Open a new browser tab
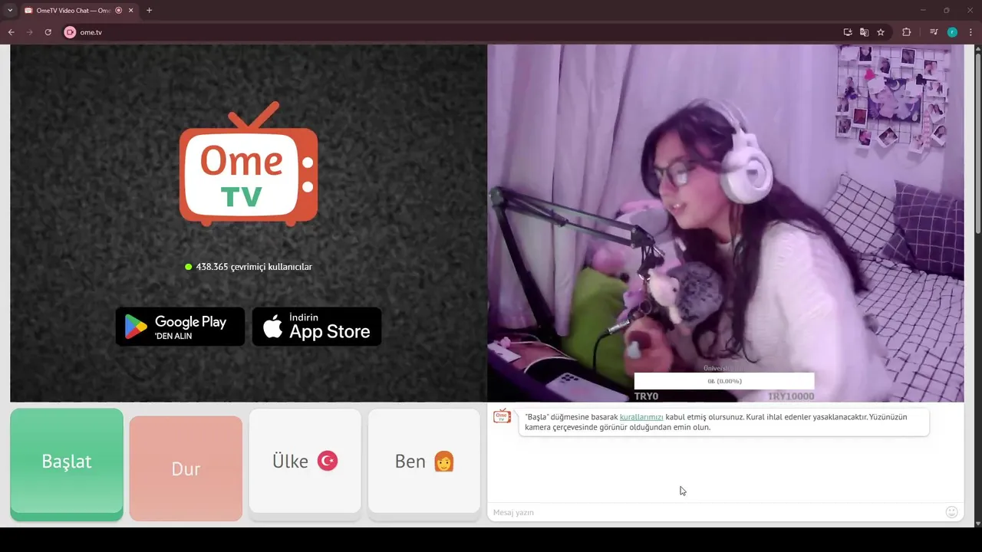The height and width of the screenshot is (552, 982). pos(149,10)
